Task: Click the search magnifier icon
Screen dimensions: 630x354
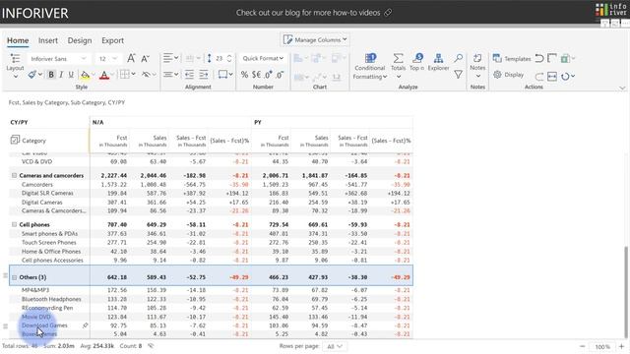Action: pos(458,59)
